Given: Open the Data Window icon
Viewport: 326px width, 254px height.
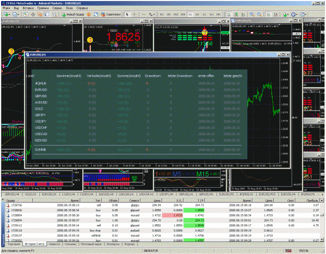Looking at the screenshot, I should tap(33, 14).
